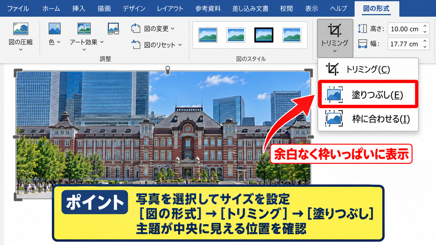Click the トリミング crop icon in ribbon
Viewport: 436px width, 245px height.
pos(335,30)
